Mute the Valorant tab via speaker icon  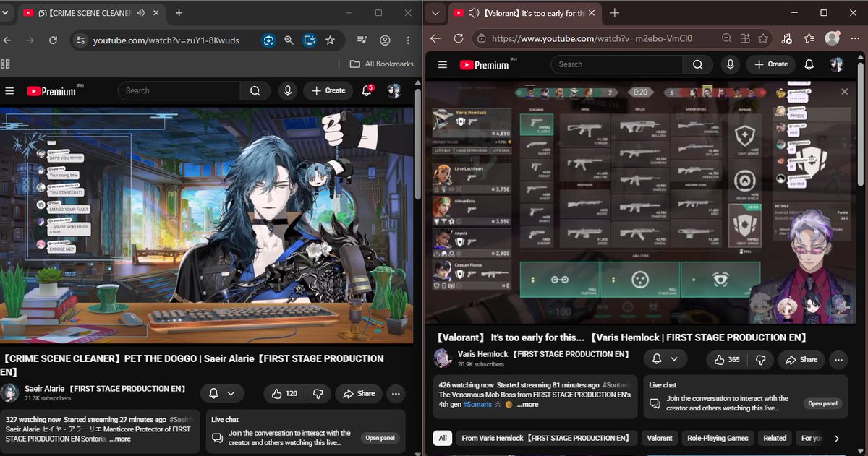click(x=475, y=13)
